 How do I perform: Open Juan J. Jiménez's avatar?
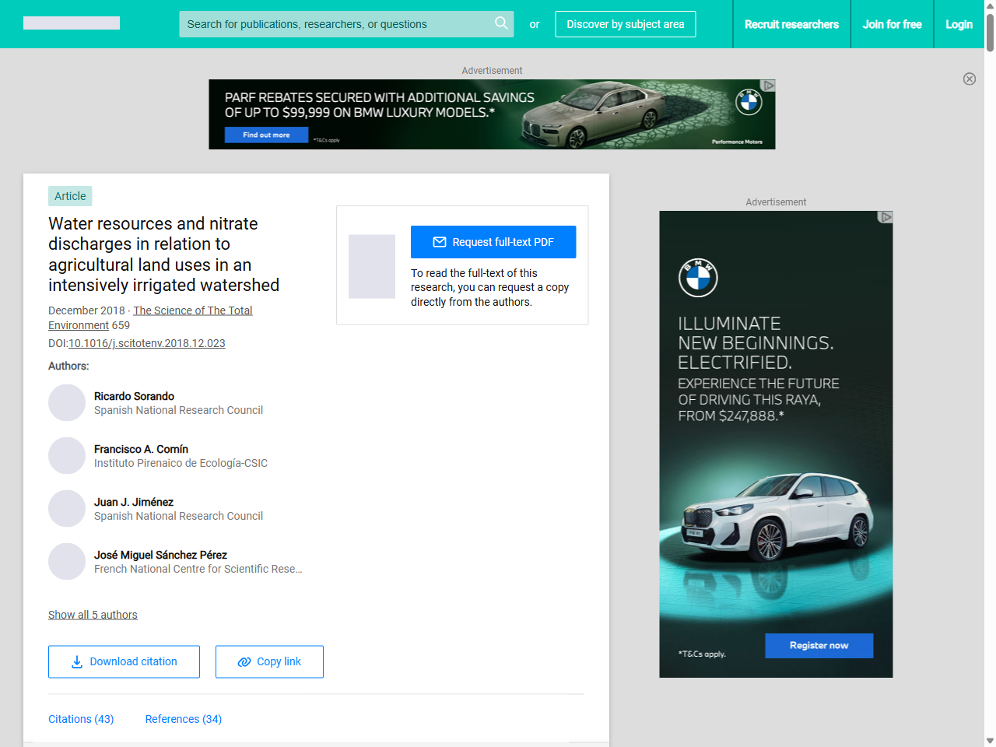click(67, 509)
